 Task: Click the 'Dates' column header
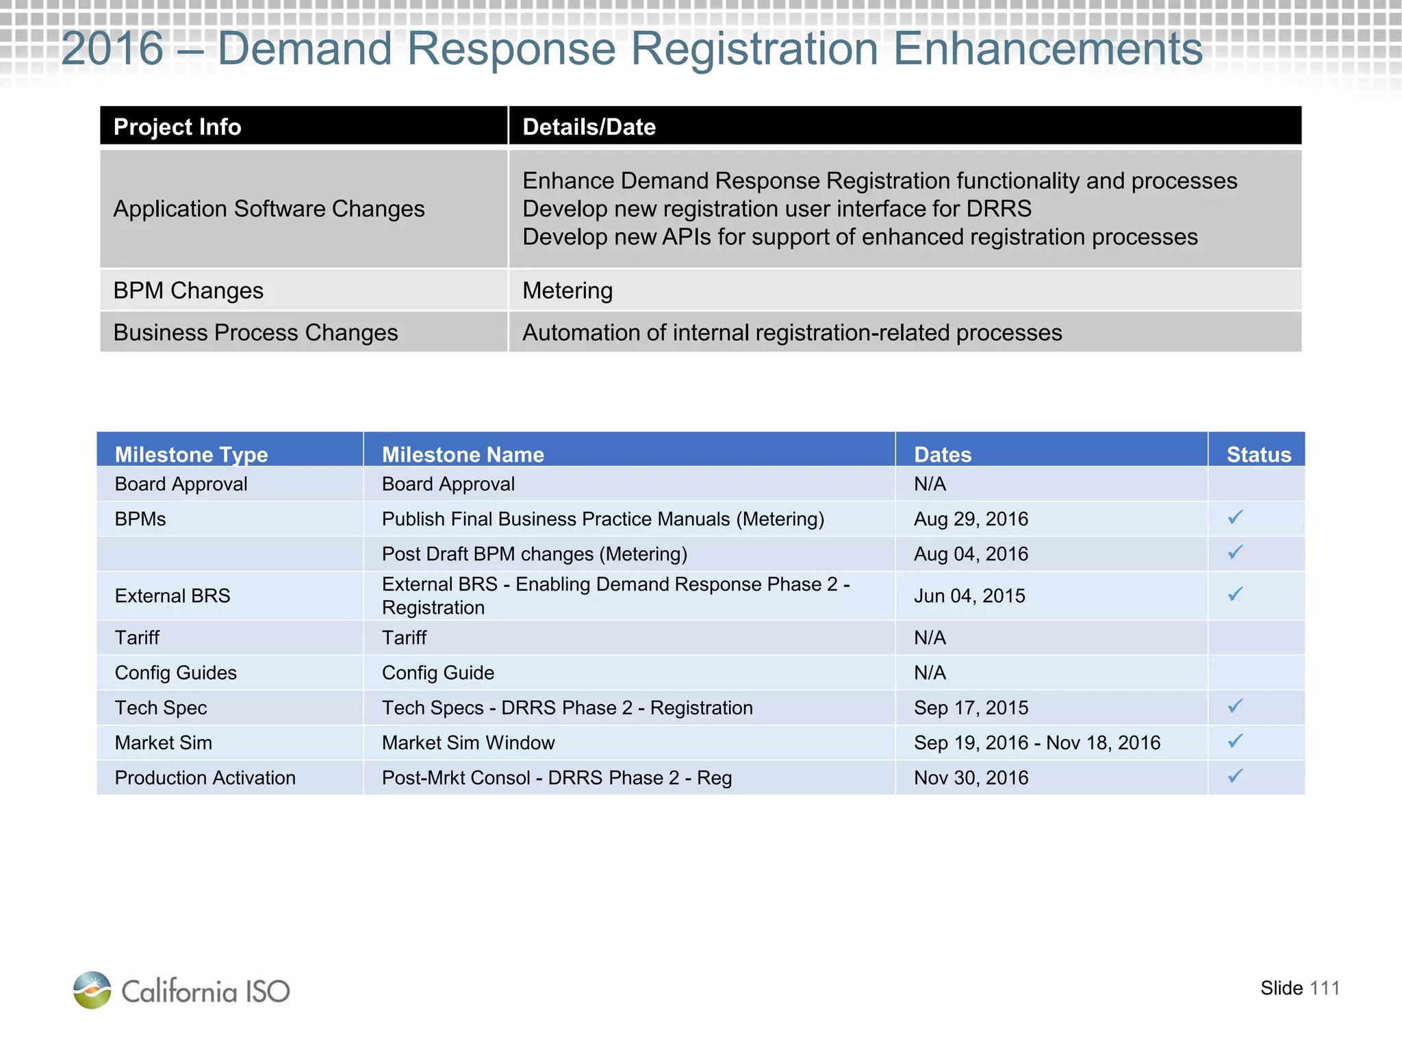1051,450
